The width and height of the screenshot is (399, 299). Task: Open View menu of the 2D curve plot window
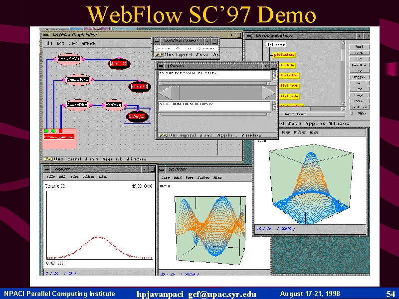pos(75,177)
